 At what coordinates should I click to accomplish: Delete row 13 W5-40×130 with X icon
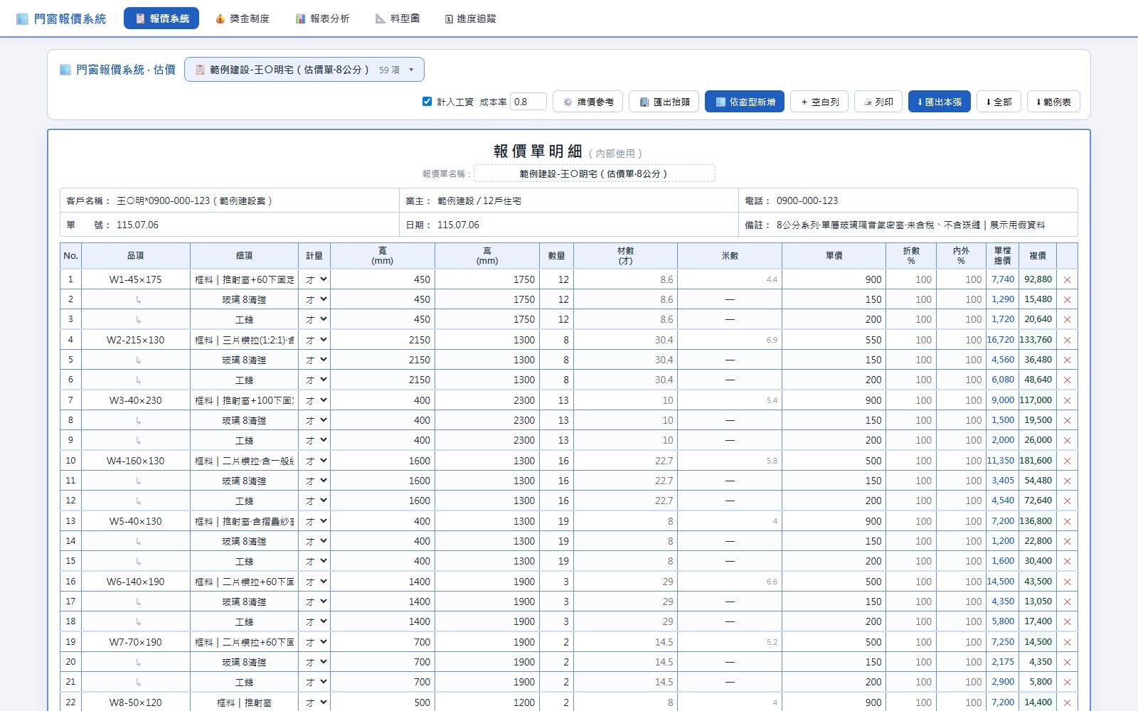pyautogui.click(x=1067, y=521)
